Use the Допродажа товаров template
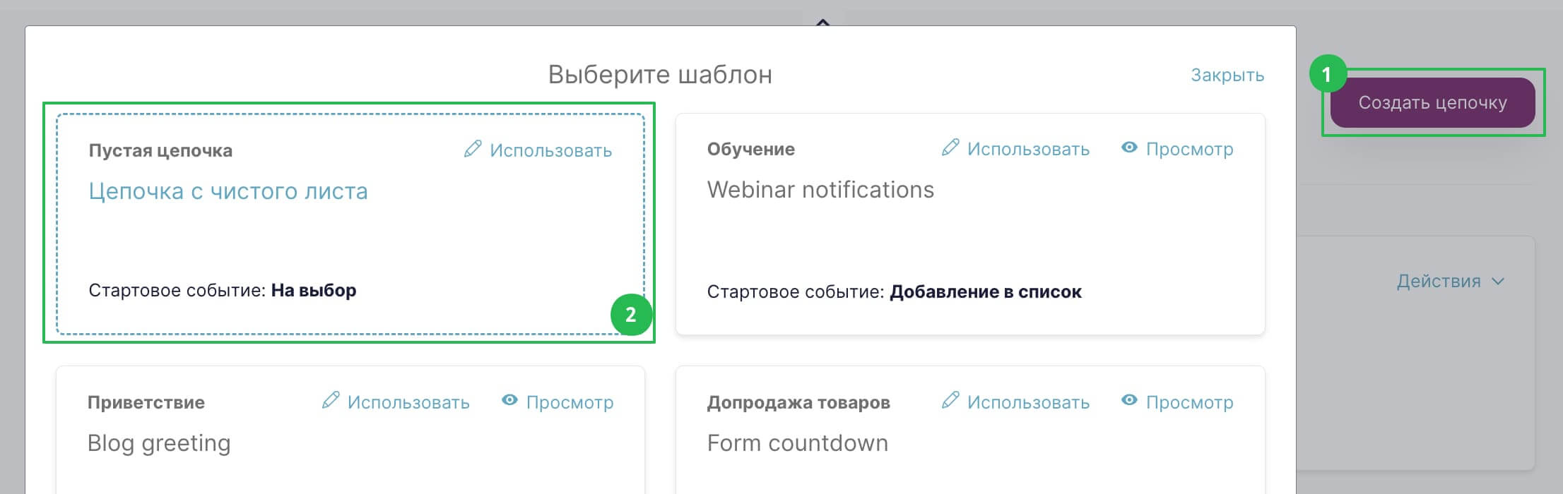The image size is (1563, 494). [x=1028, y=402]
